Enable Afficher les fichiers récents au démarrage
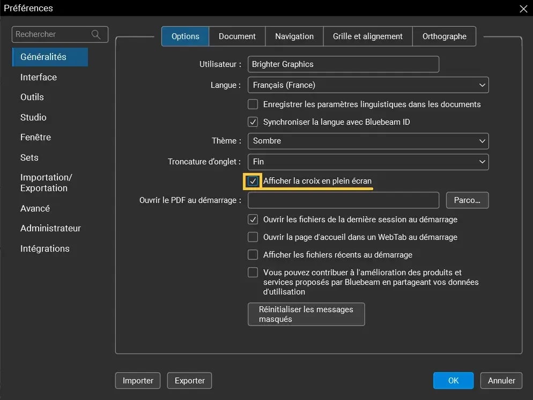 (x=253, y=254)
